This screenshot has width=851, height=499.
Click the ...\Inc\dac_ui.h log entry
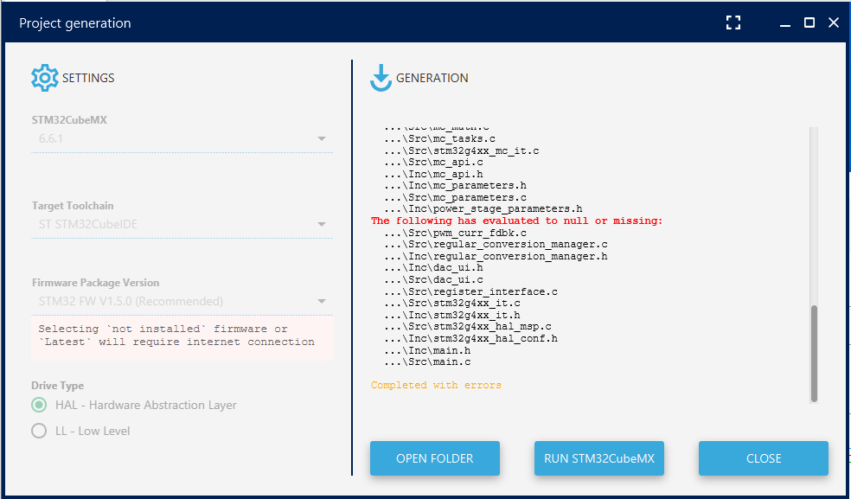pos(433,268)
